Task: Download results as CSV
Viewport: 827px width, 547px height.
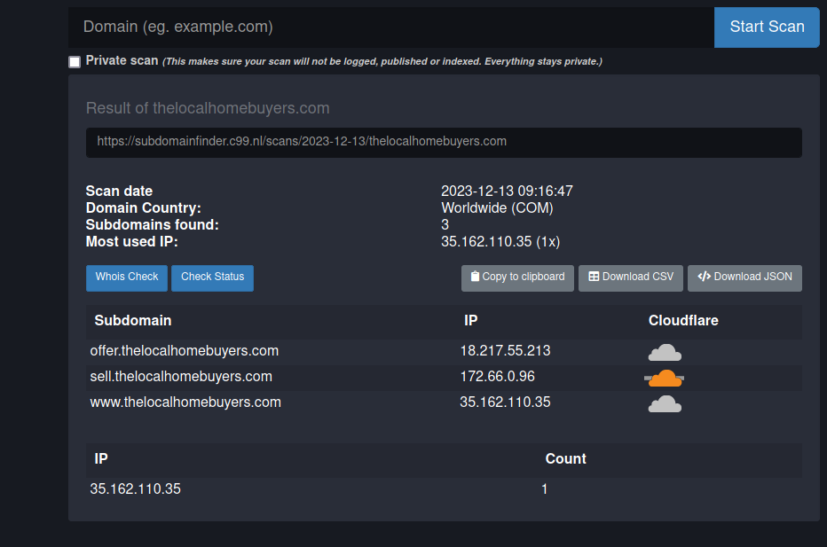Action: (x=631, y=277)
